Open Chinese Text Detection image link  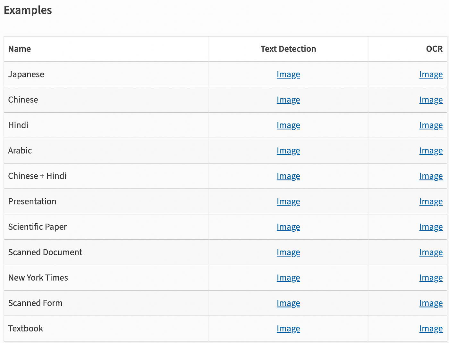(288, 100)
